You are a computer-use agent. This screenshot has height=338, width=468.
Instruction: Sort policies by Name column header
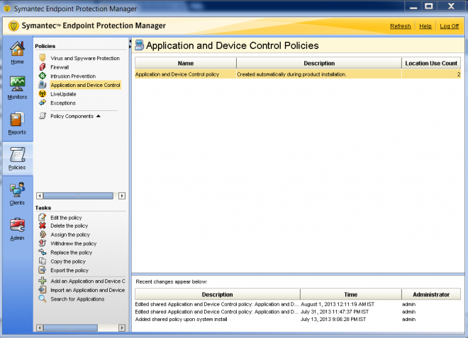click(186, 63)
